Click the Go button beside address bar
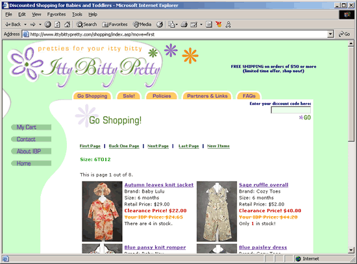Screen dimensions: 357x264 tap(344, 34)
